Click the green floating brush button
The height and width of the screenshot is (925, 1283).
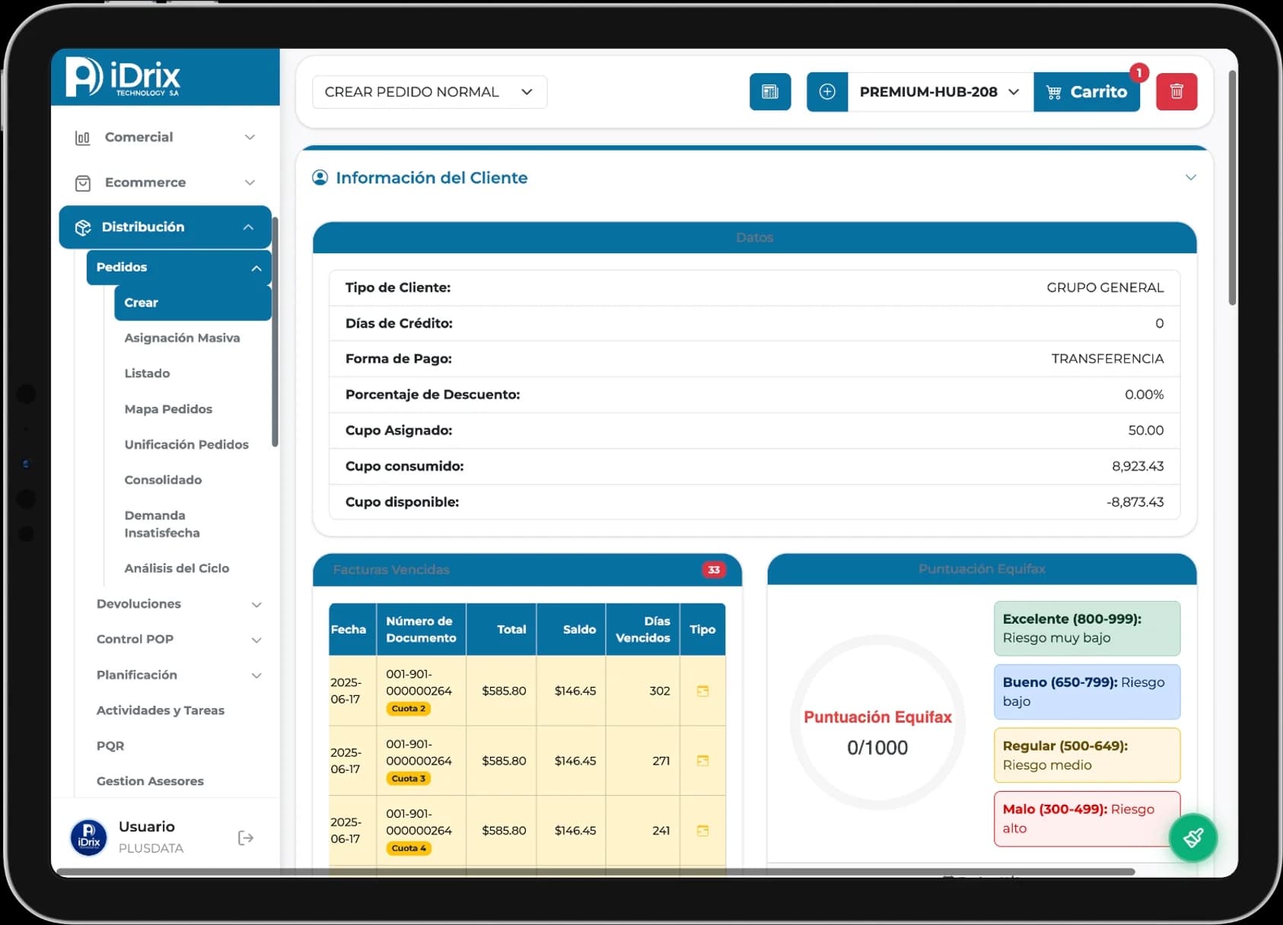[1193, 838]
